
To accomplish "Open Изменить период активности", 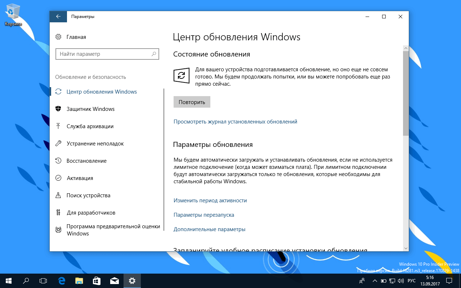I will pyautogui.click(x=210, y=200).
